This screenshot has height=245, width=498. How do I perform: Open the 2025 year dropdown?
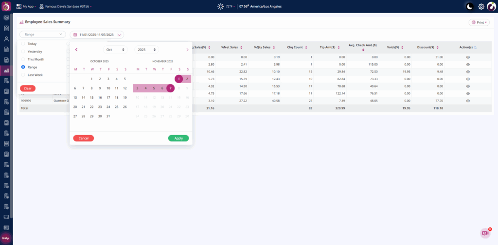(146, 50)
